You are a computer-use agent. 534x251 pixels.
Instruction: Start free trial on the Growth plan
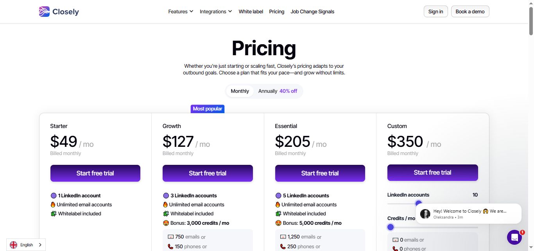coord(208,173)
